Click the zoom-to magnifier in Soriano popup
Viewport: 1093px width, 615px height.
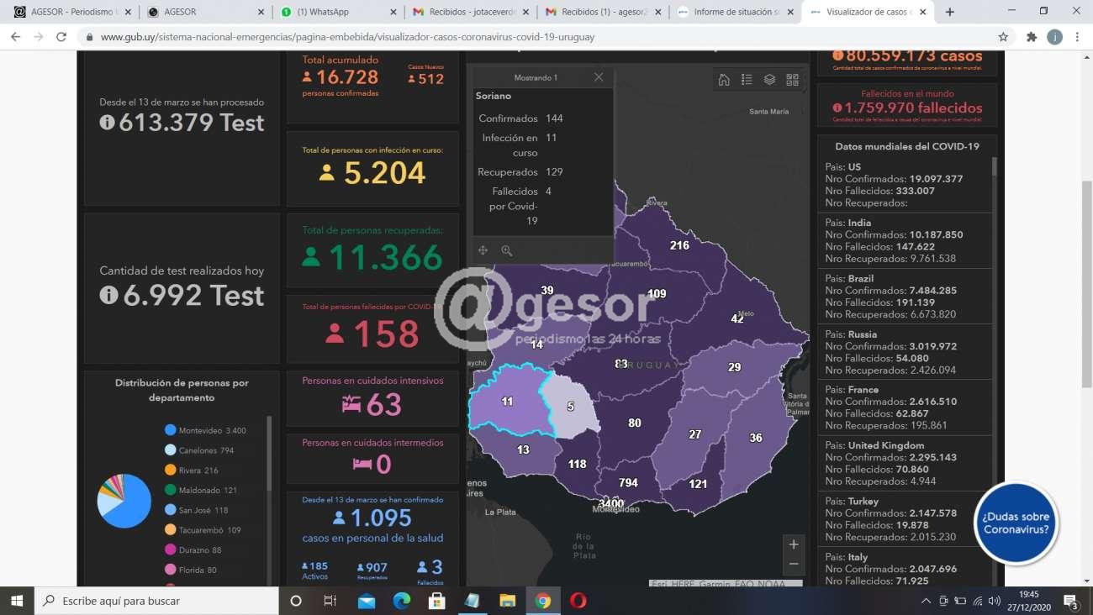click(x=507, y=250)
